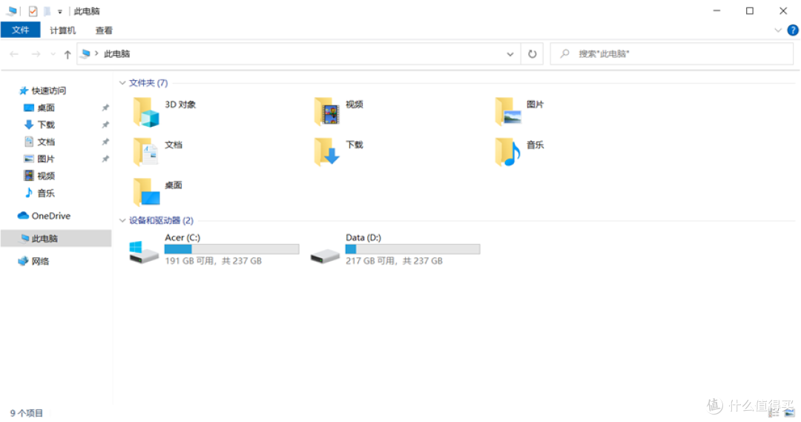Open the 计算机 ribbon tab

62,30
